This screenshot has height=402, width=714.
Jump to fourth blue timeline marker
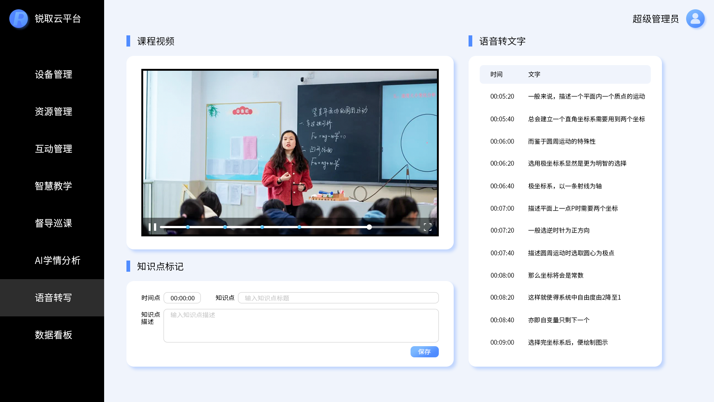click(299, 227)
